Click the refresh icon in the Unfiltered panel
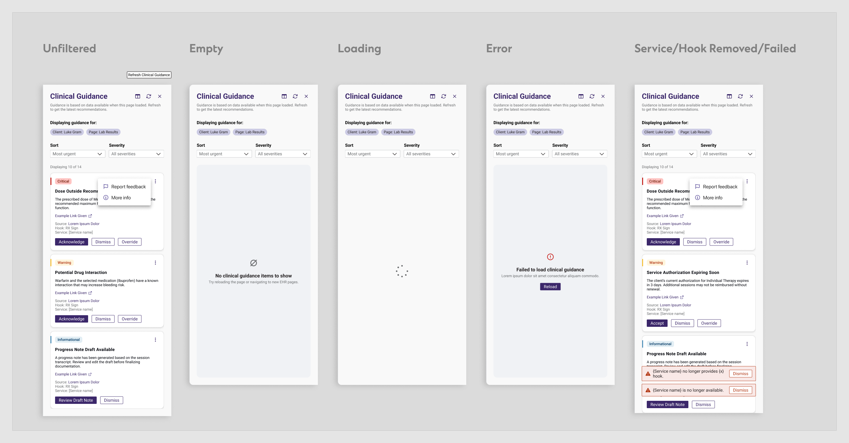The width and height of the screenshot is (849, 443). 149,96
